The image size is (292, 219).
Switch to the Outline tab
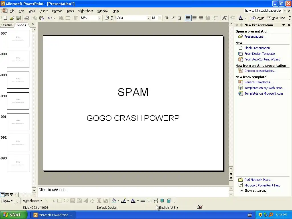(x=8, y=25)
